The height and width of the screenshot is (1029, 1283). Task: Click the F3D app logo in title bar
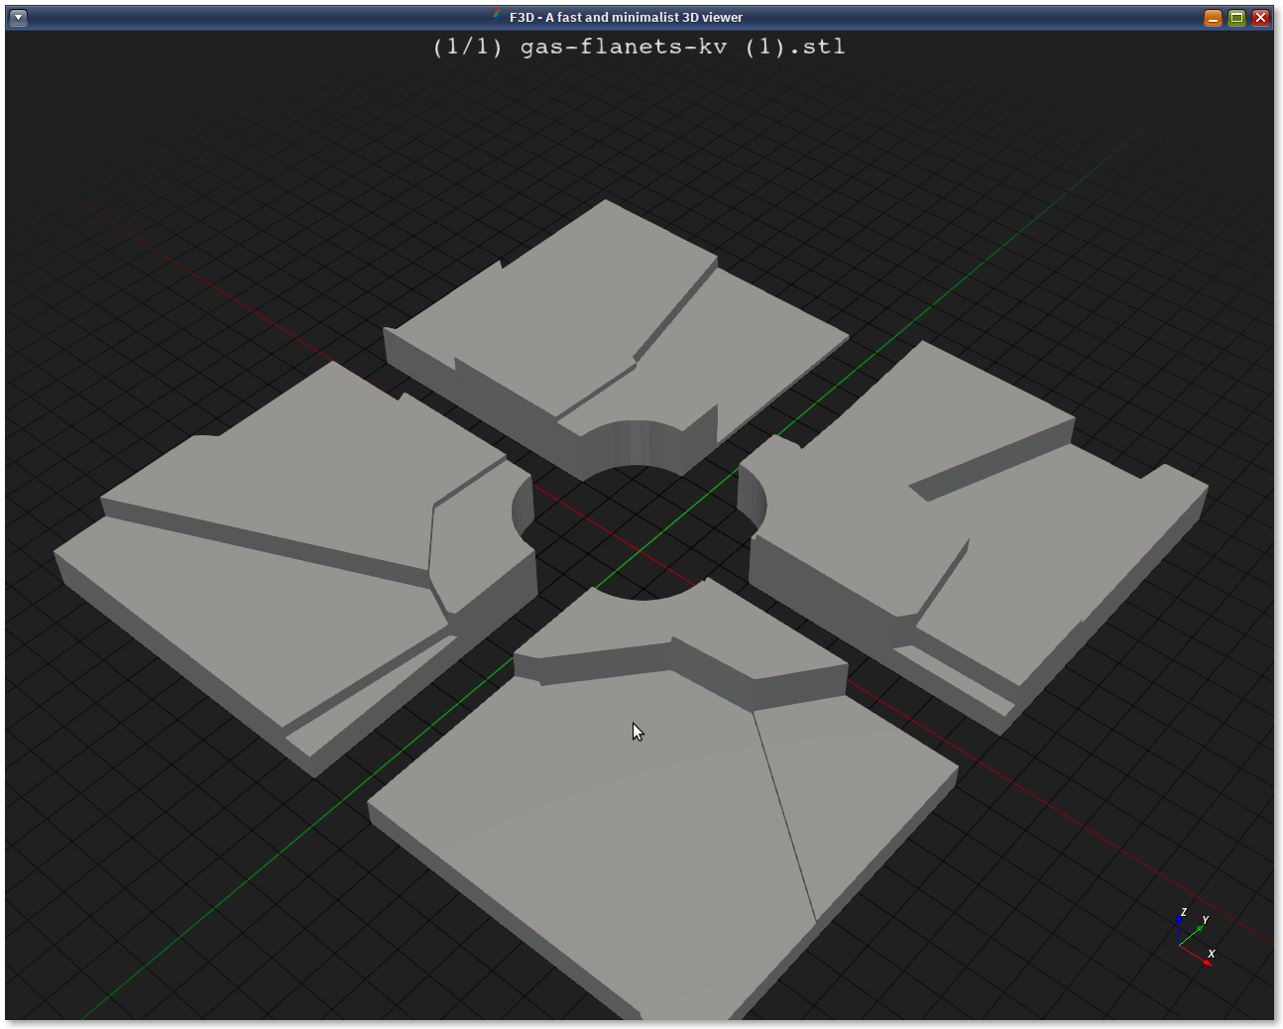(498, 17)
